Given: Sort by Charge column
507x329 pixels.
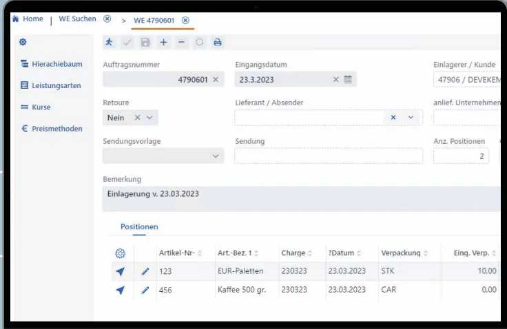Looking at the screenshot, I should [x=310, y=253].
